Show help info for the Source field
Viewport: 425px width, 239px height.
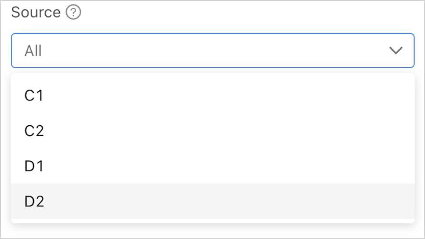(x=73, y=13)
